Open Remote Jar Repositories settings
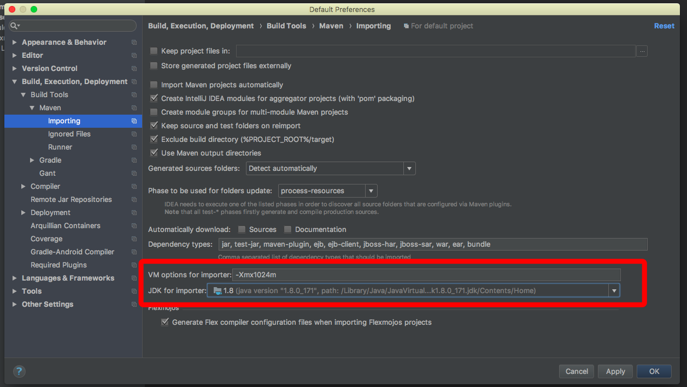 click(71, 200)
